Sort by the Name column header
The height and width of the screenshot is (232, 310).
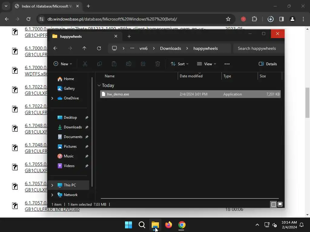[110, 76]
